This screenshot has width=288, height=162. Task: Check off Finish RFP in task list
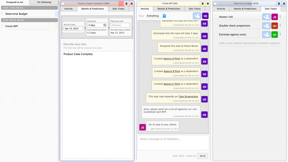pos(2,26)
